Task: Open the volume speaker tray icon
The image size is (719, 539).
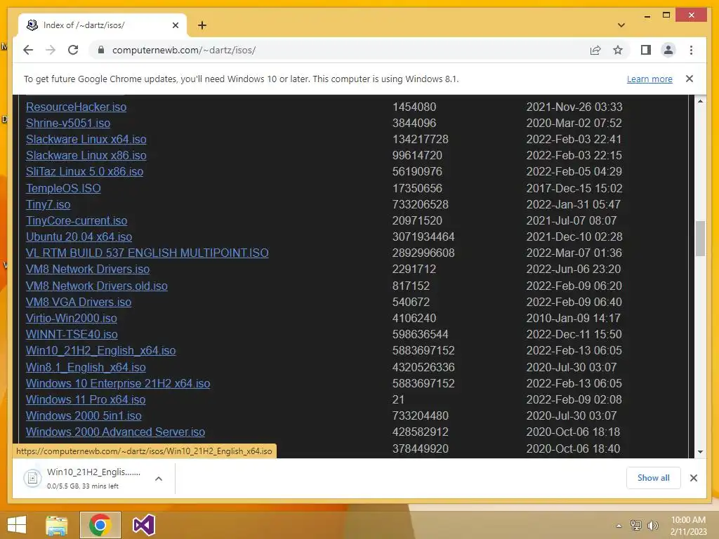Action: 652,526
